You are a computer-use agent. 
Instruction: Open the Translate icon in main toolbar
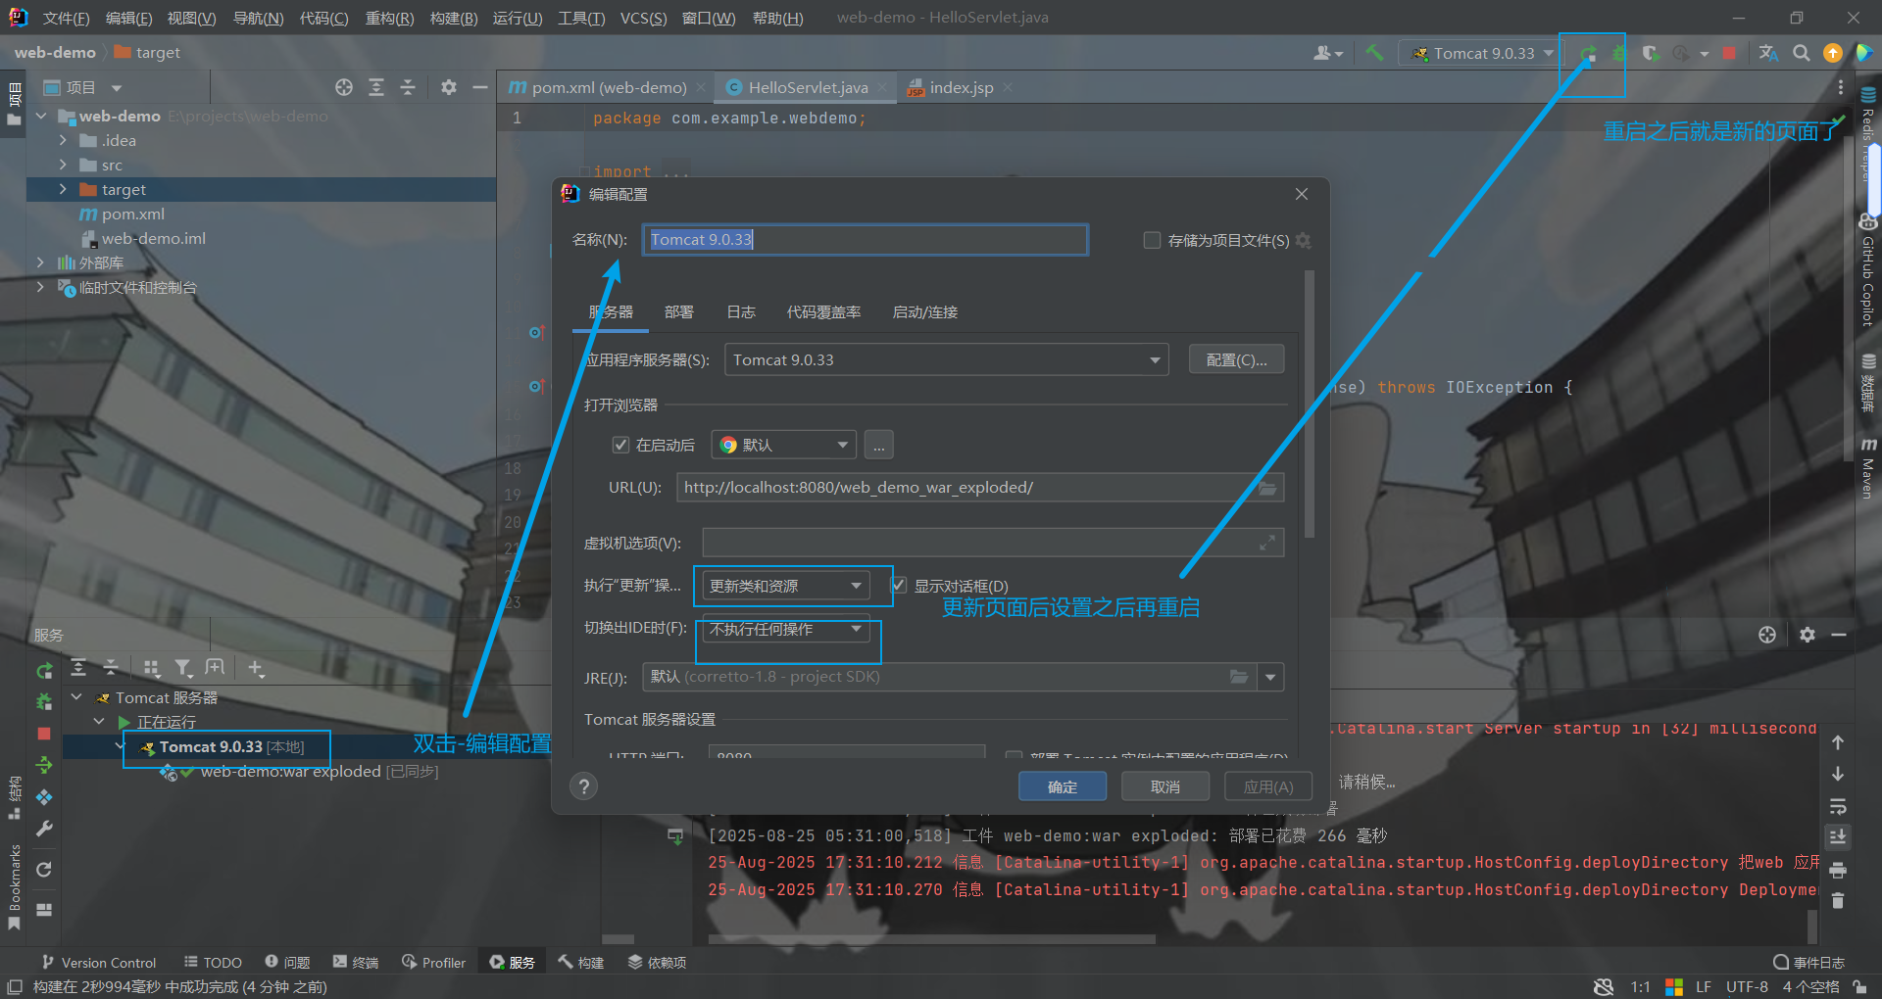(x=1768, y=53)
